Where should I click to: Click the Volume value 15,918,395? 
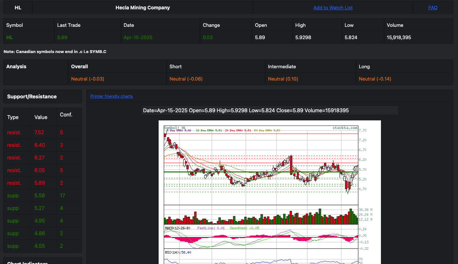(x=399, y=37)
